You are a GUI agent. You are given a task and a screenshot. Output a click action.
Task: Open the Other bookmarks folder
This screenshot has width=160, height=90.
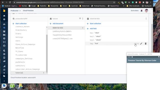(133, 6)
